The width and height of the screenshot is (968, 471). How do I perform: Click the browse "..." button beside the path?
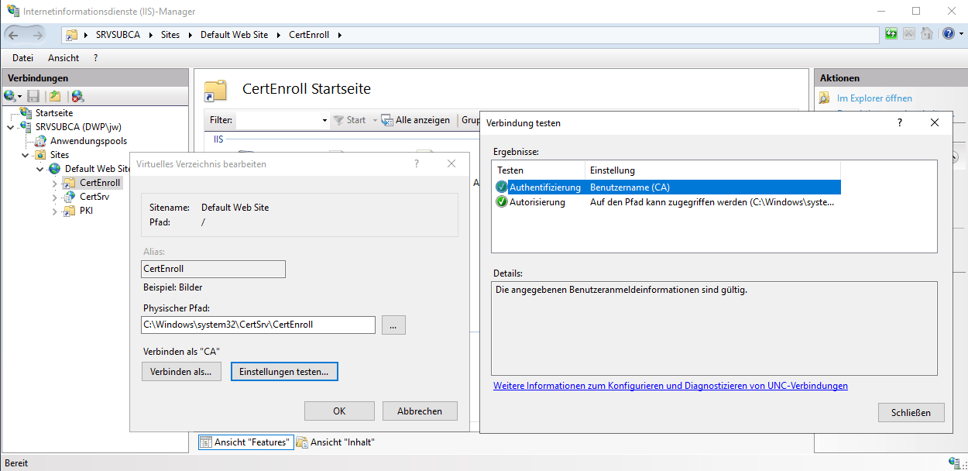tap(393, 325)
